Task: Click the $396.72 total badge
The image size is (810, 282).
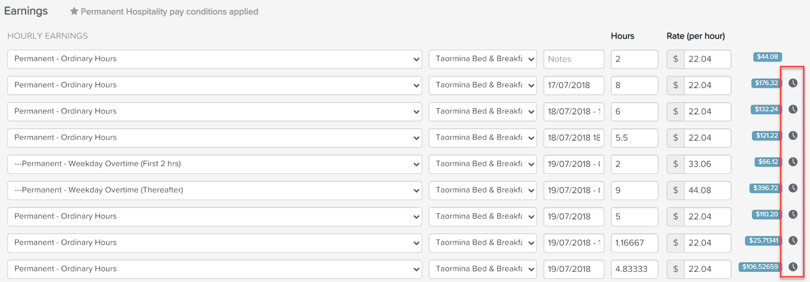Action: pyautogui.click(x=766, y=188)
